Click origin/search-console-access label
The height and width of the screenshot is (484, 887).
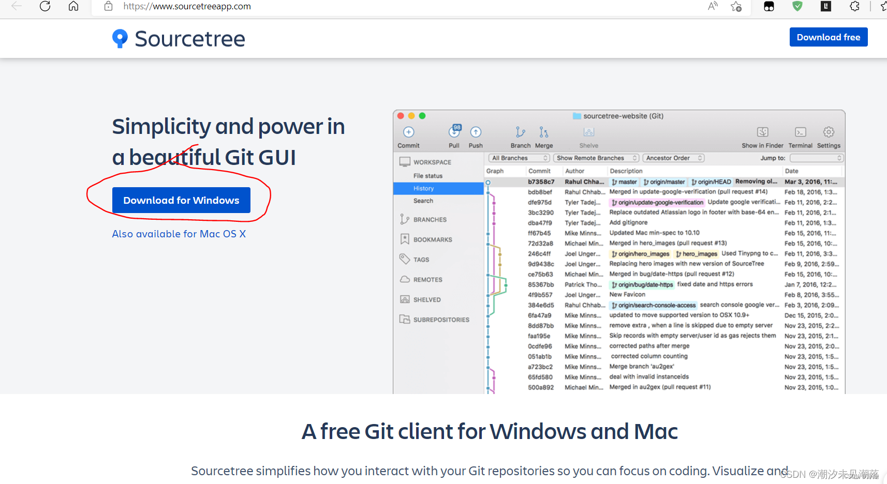pyautogui.click(x=653, y=306)
